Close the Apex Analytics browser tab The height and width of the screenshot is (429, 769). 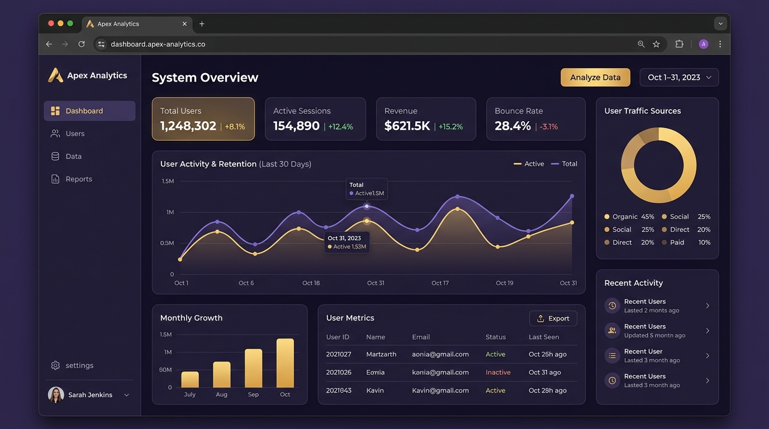184,24
